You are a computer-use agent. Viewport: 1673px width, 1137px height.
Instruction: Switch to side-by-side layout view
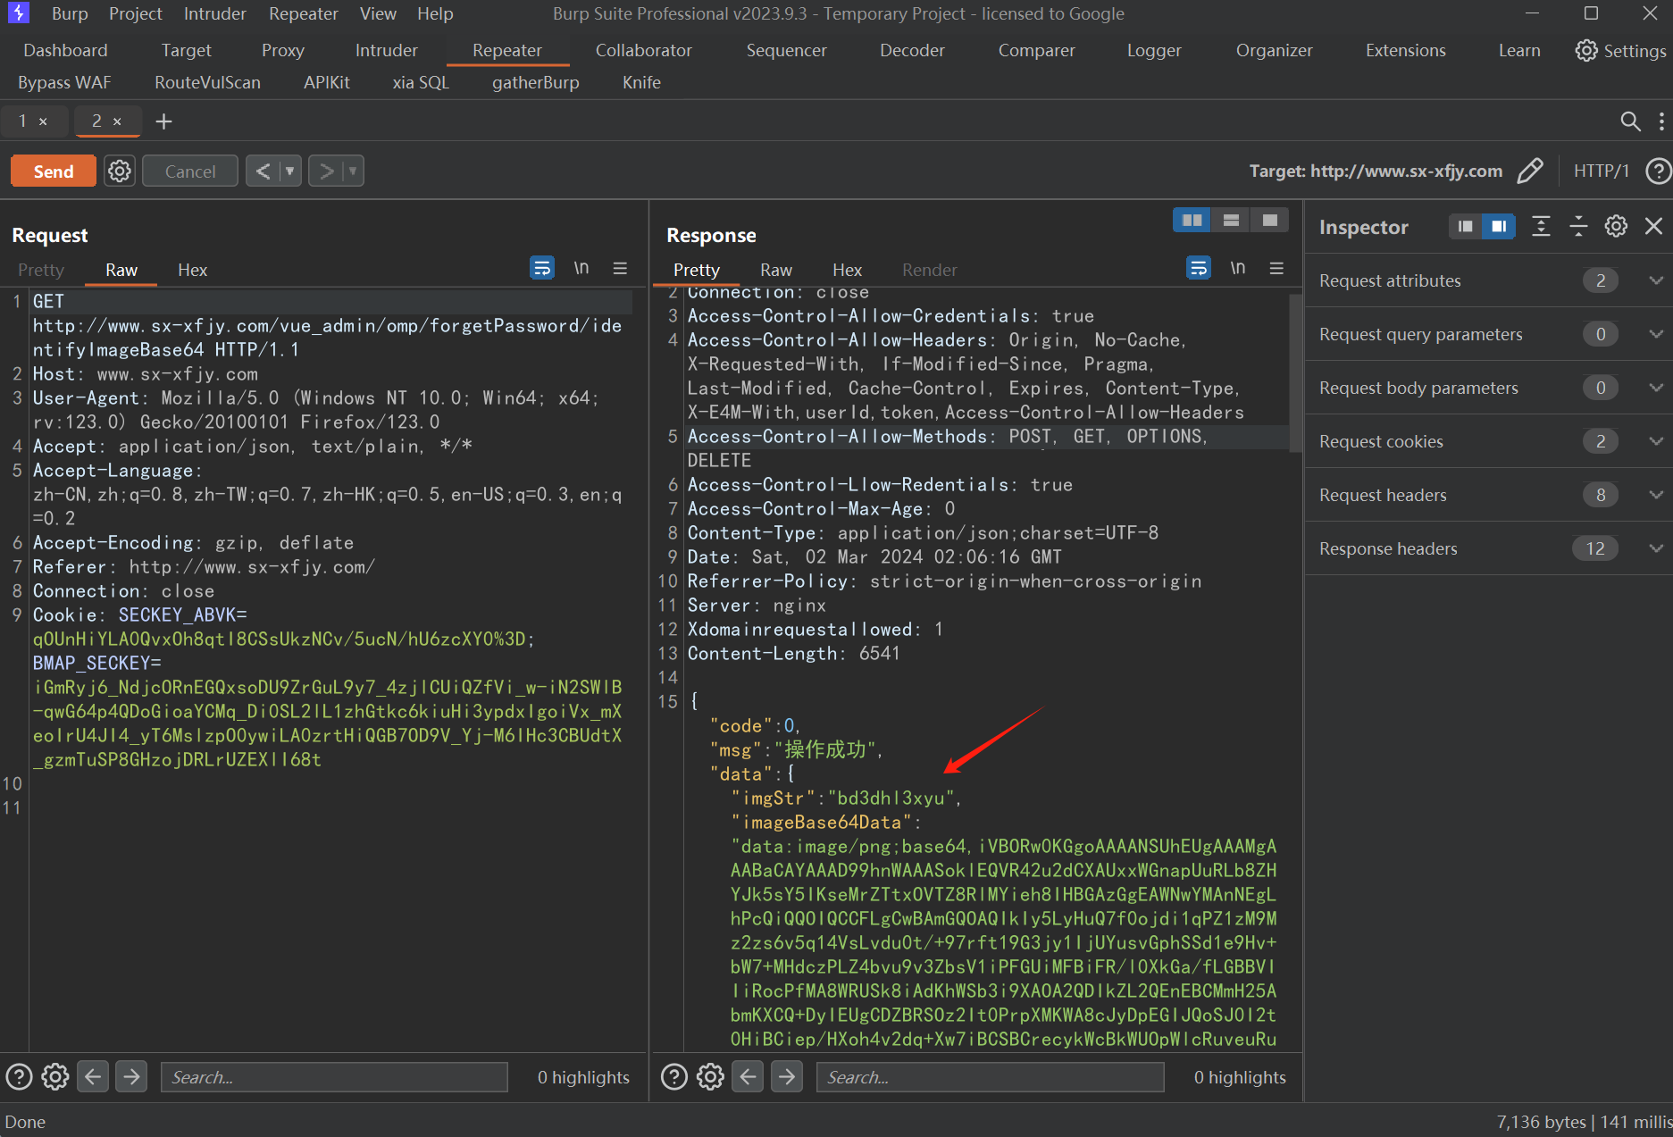click(1192, 221)
